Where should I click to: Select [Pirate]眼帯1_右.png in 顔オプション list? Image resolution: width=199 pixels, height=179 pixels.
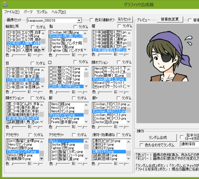point(109,76)
